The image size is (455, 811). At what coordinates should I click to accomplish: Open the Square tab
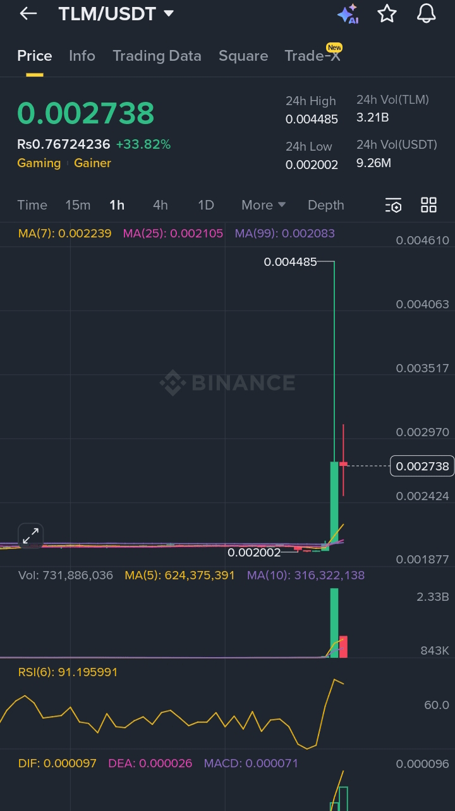(x=243, y=56)
